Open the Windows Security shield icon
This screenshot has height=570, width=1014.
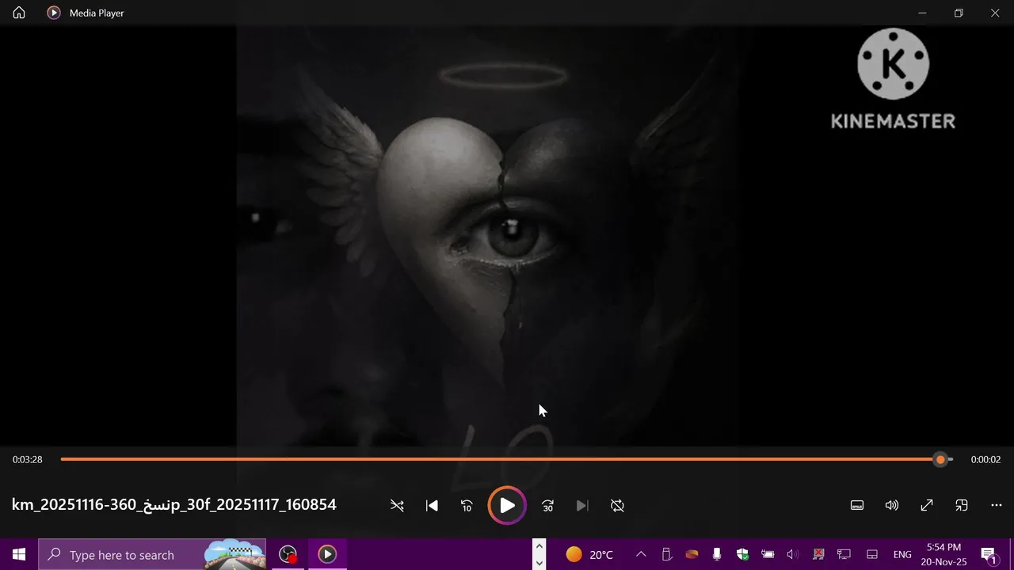742,554
